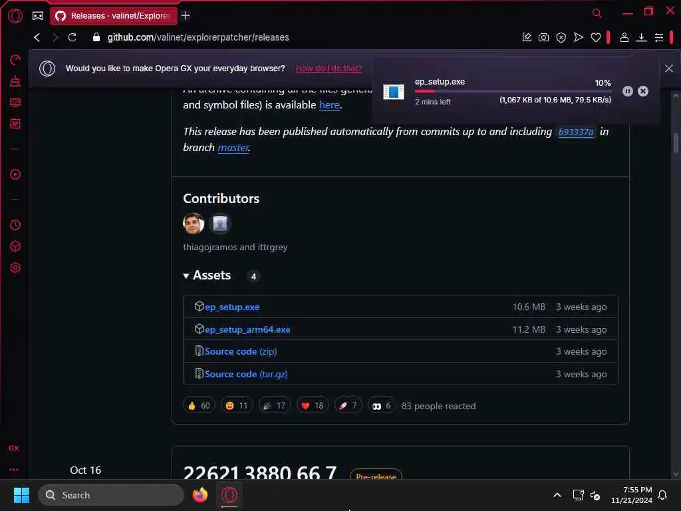Open History clock icon in sidebar
Image resolution: width=681 pixels, height=511 pixels.
15,225
